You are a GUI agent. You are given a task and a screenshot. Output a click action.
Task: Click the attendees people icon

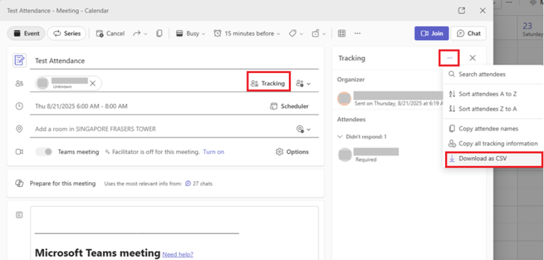tap(19, 83)
